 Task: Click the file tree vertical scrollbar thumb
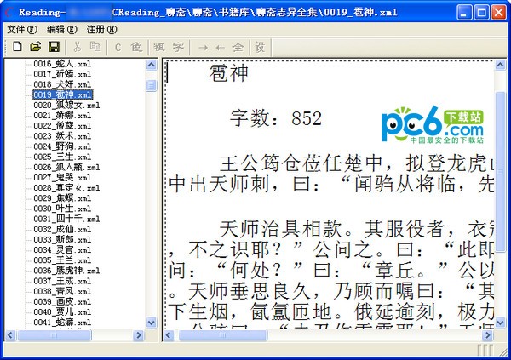click(152, 86)
